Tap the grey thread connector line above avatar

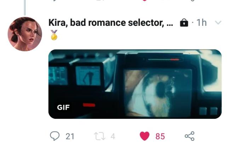(25, 7)
